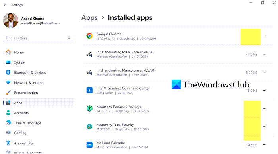Select Kaspersky Total Security name

pos(115,125)
